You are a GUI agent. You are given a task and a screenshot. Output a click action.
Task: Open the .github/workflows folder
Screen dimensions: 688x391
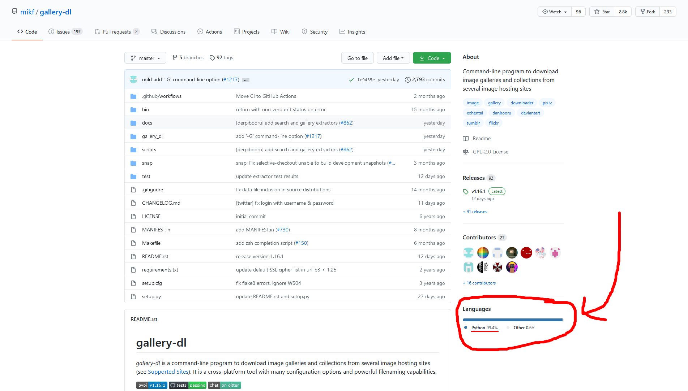coord(162,96)
